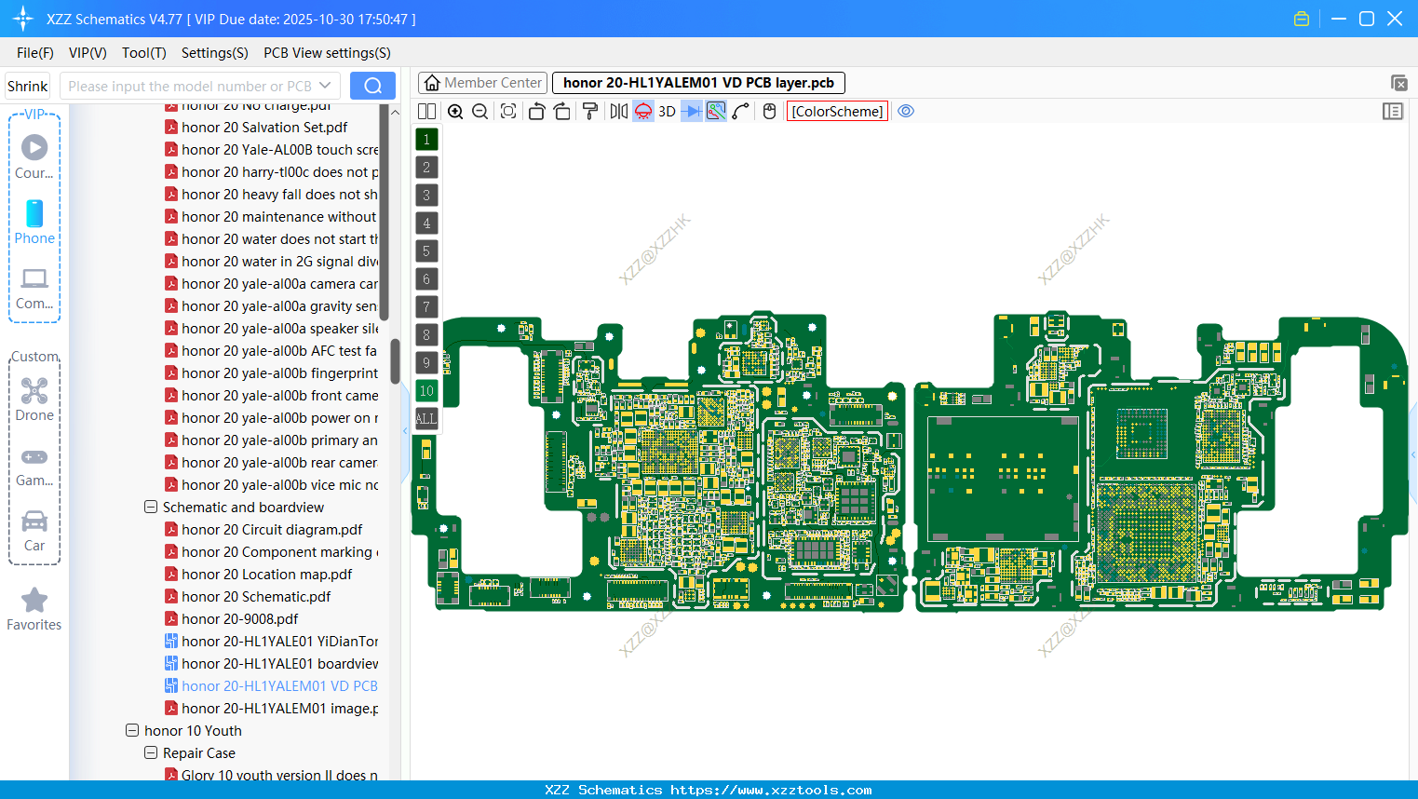The width and height of the screenshot is (1418, 799).
Task: Switch to Member Center tab
Action: (483, 83)
